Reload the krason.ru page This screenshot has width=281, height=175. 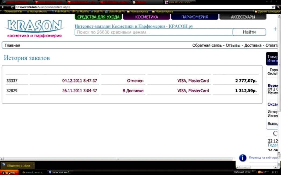(x=12, y=7)
